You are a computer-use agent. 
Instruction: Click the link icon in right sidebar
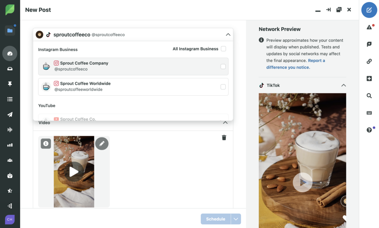tap(369, 61)
